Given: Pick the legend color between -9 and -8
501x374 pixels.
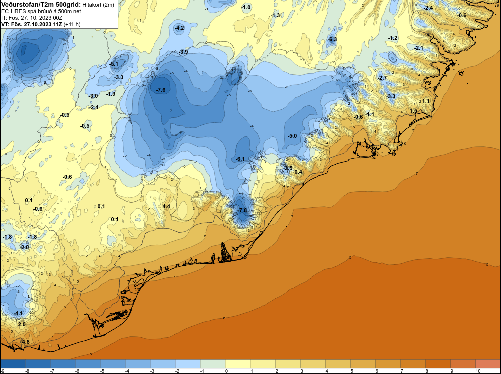Looking at the screenshot, I should [13, 364].
